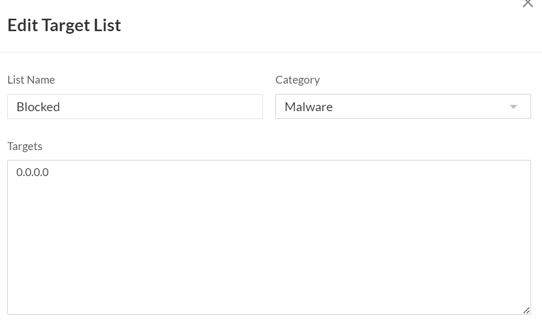Click the selected "Malware" value text
This screenshot has height=336, width=542.
tap(309, 107)
